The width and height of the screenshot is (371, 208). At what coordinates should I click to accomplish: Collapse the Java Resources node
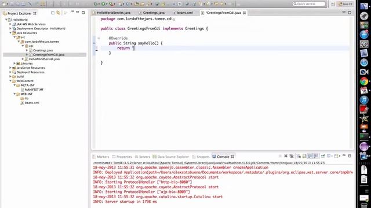pyautogui.click(x=10, y=33)
